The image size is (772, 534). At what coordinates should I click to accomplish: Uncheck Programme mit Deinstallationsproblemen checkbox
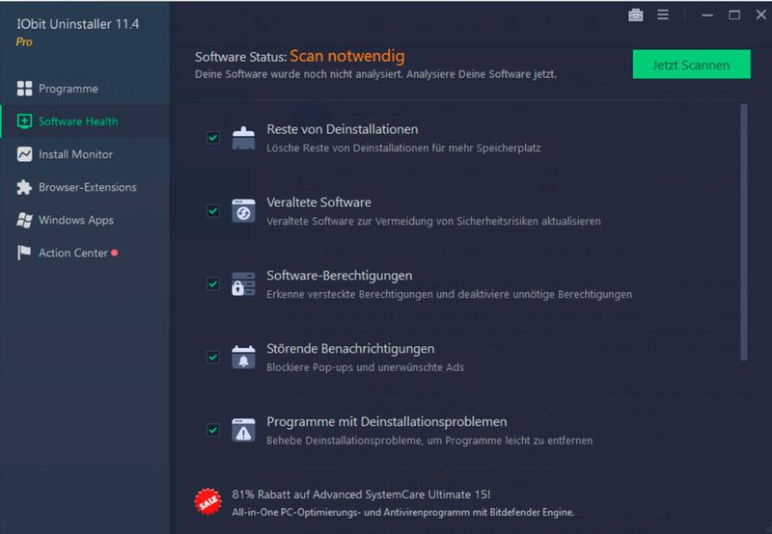click(212, 430)
